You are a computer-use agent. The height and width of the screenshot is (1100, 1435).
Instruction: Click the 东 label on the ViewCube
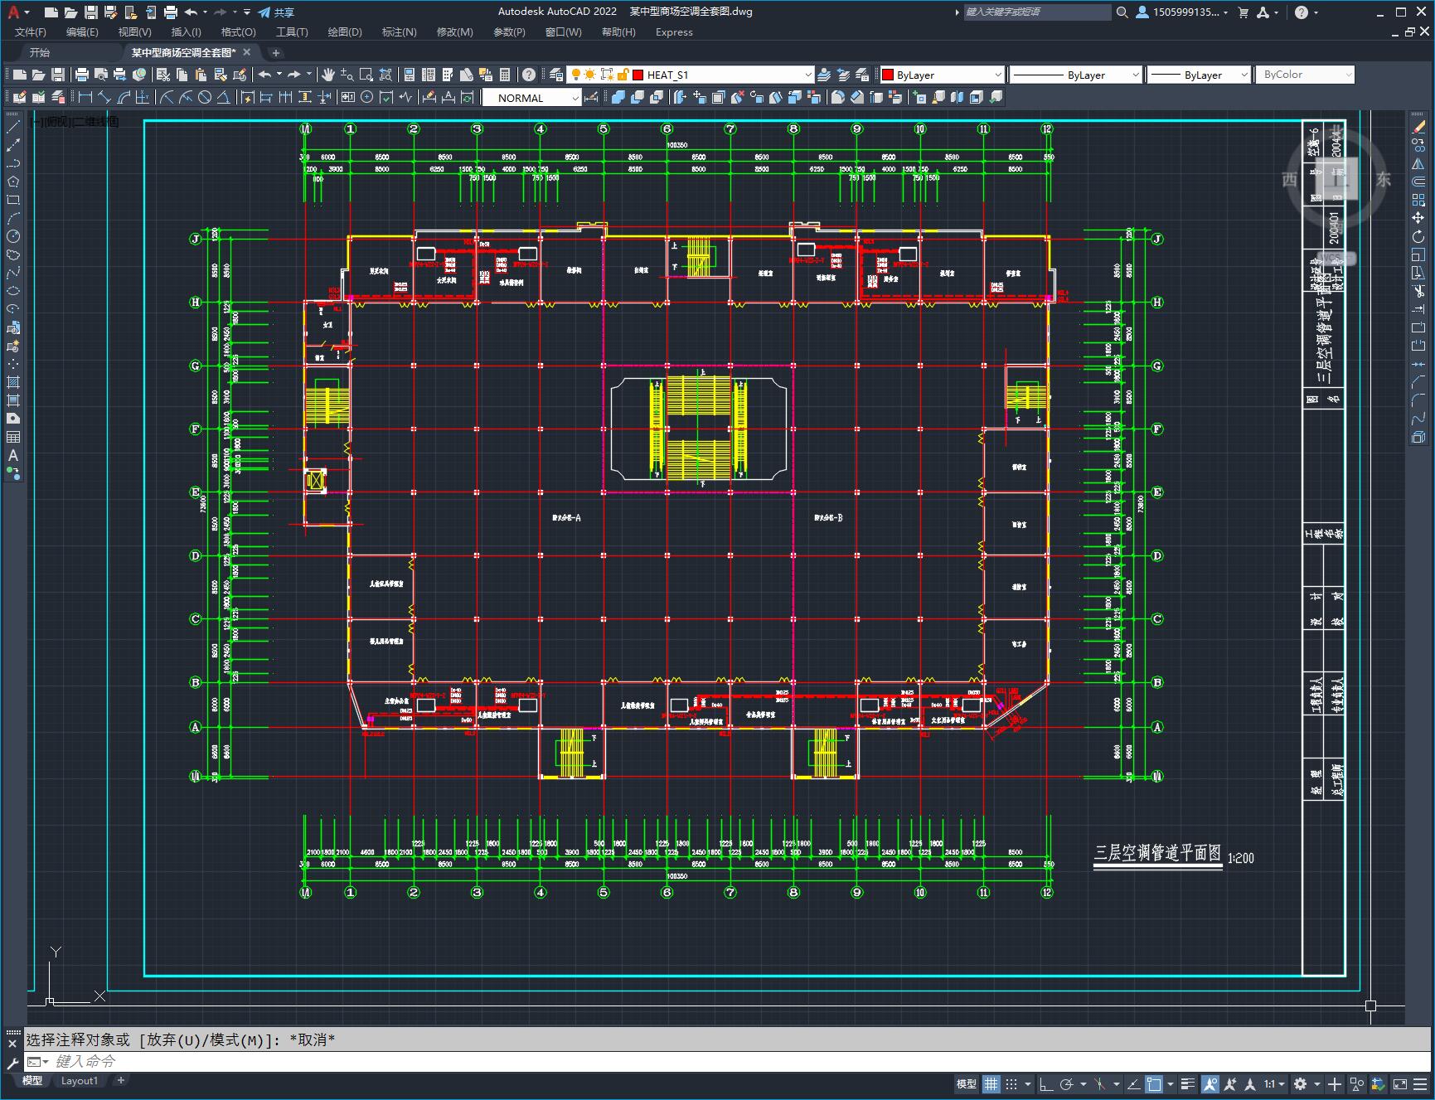[1384, 179]
